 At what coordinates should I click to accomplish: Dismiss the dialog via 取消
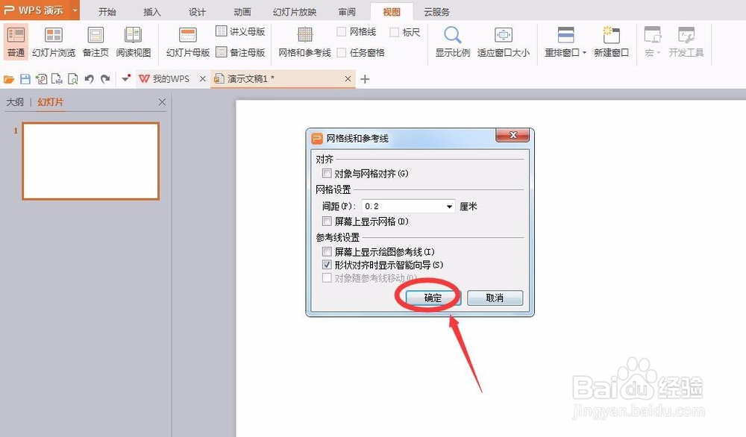495,298
